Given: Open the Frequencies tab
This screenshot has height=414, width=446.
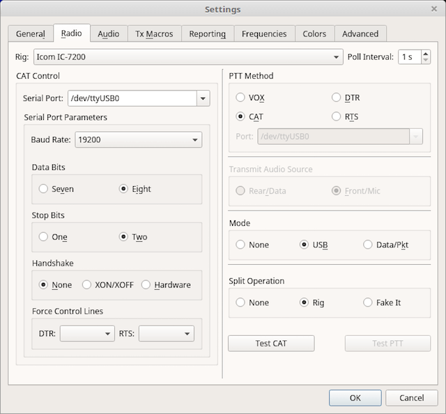Looking at the screenshot, I should point(263,33).
